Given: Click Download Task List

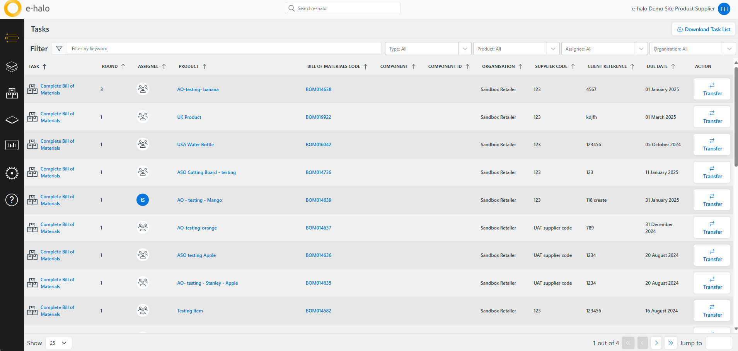Looking at the screenshot, I should tap(703, 29).
